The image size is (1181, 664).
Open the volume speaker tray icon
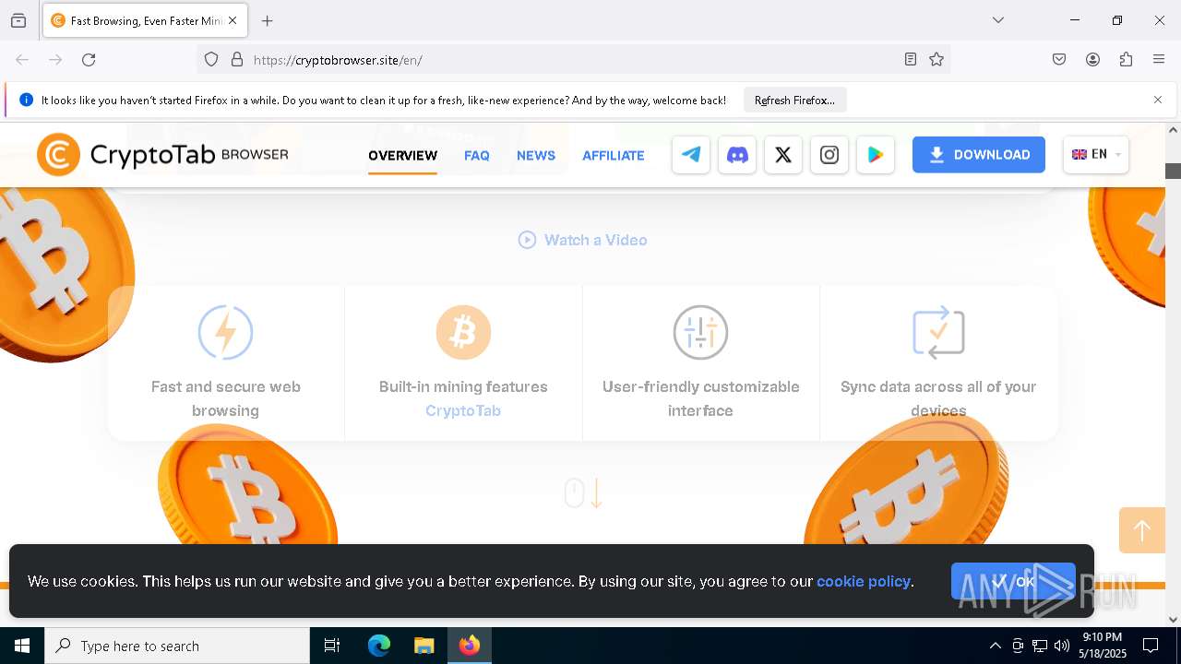coord(1062,646)
